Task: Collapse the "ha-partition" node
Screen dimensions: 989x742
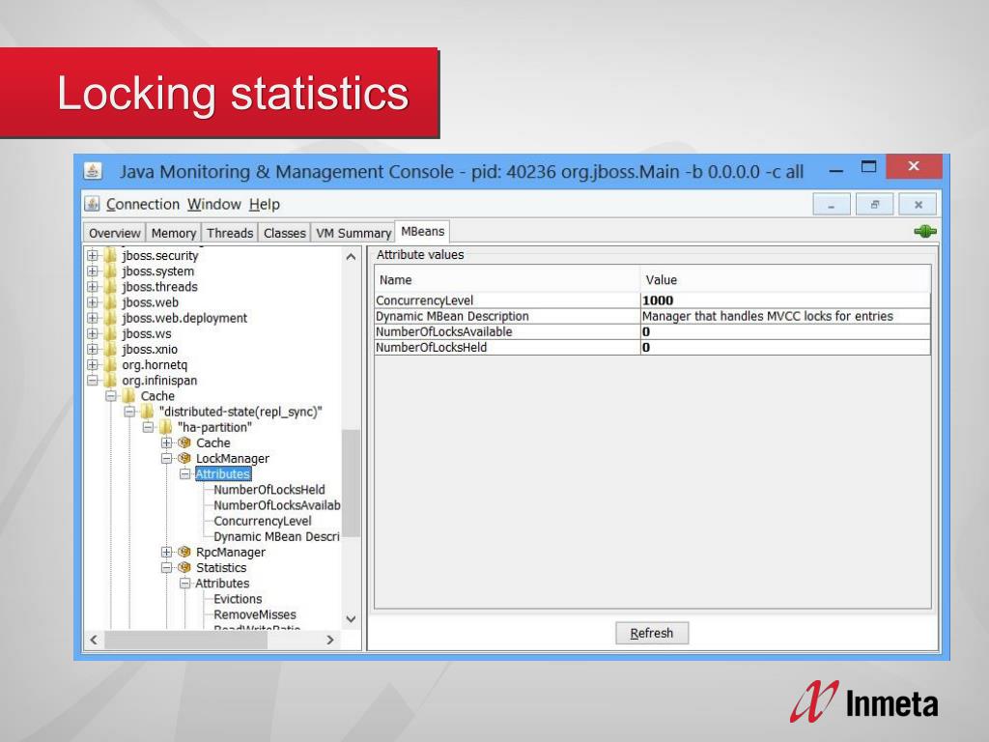Action: tap(148, 427)
